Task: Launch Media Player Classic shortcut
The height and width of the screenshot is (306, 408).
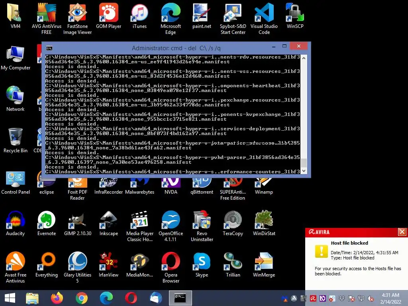Action: pyautogui.click(x=140, y=226)
